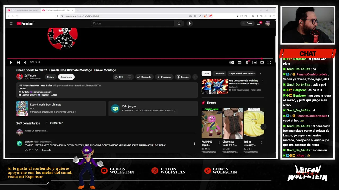339x190 pixels.
Task: Click the search magnifier button
Action: [x=179, y=23]
